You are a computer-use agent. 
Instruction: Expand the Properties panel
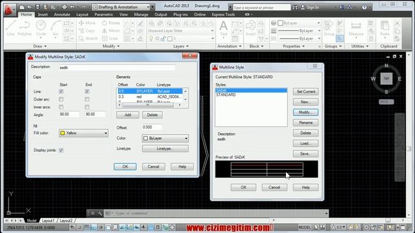[294, 46]
